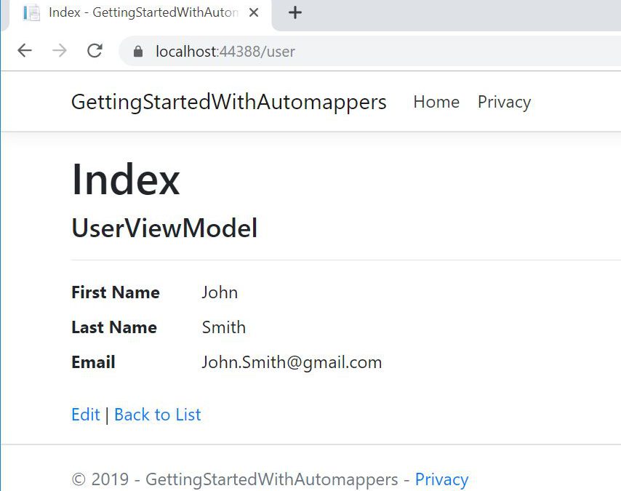Reload the current page
Image resolution: width=621 pixels, height=491 pixels.
95,51
